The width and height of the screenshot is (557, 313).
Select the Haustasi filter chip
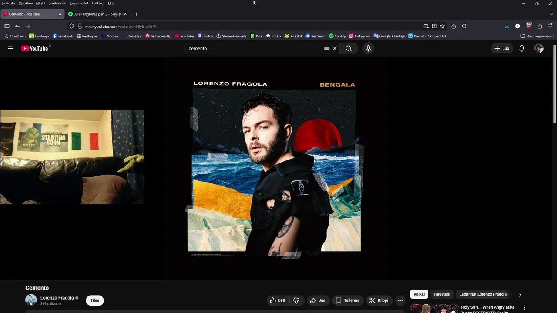point(442,294)
